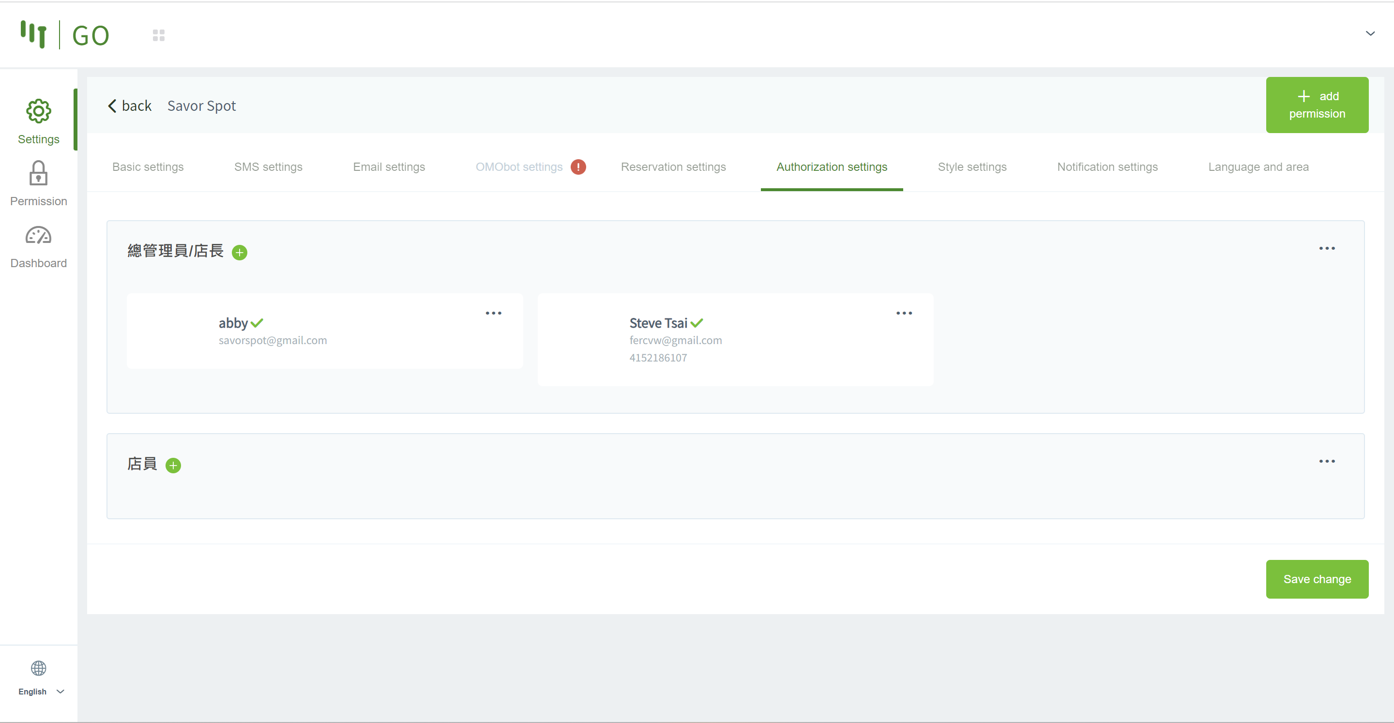1394x723 pixels.
Task: Go back using the back link
Action: 130,106
